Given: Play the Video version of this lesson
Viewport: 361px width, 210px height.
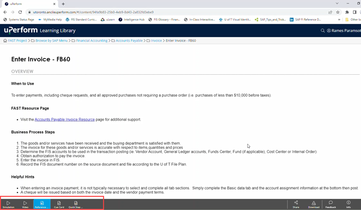Looking at the screenshot, I should [x=25, y=204].
